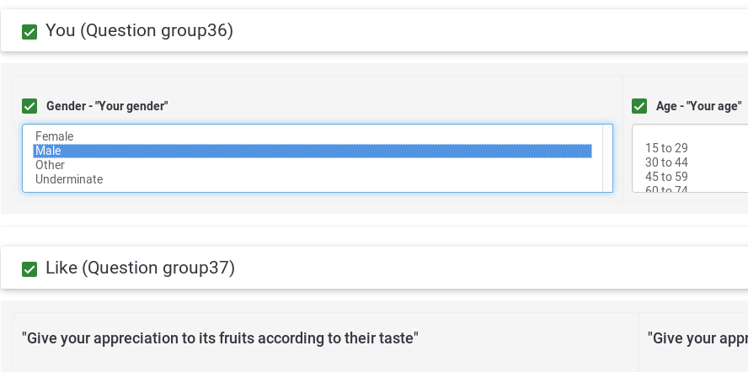Select Female in the gender list
Screen dimensions: 748x372
[x=55, y=136]
